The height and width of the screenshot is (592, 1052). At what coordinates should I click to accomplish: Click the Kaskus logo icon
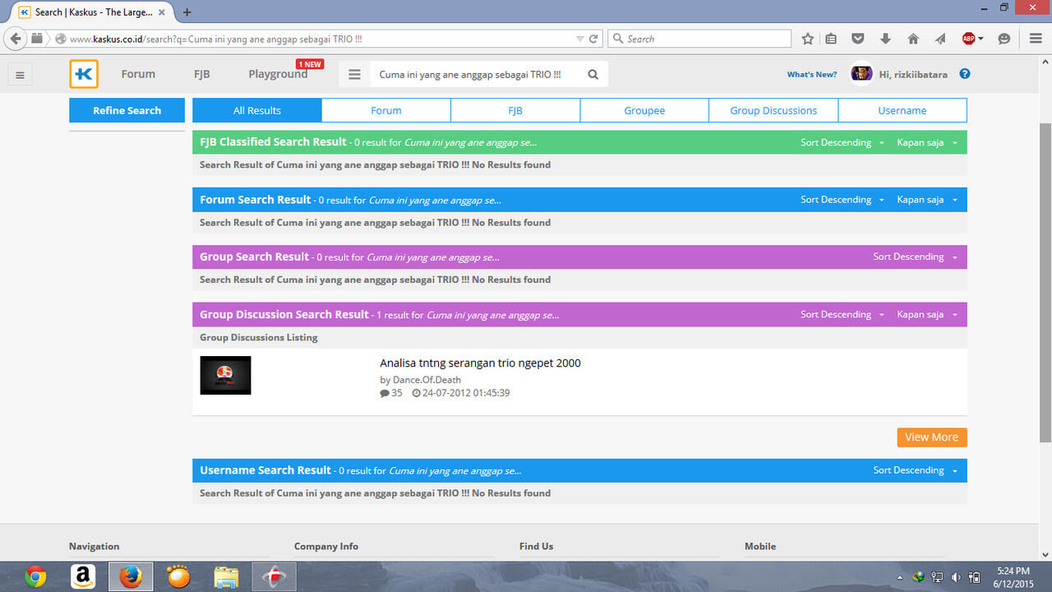coord(84,74)
